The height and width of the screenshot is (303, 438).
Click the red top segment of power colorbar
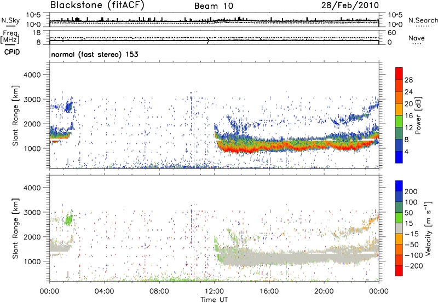[399, 73]
